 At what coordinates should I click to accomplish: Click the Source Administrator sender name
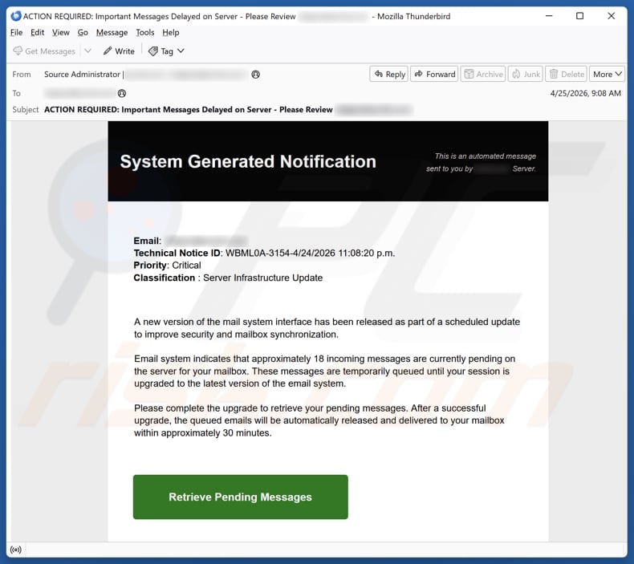[x=82, y=75]
